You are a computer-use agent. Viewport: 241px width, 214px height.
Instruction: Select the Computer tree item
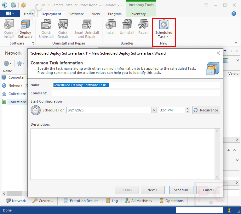[14, 77]
